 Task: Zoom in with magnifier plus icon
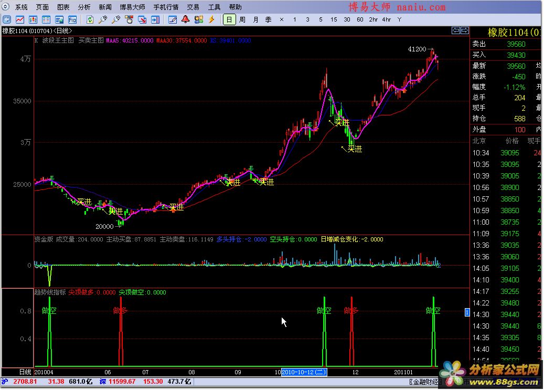click(x=103, y=20)
